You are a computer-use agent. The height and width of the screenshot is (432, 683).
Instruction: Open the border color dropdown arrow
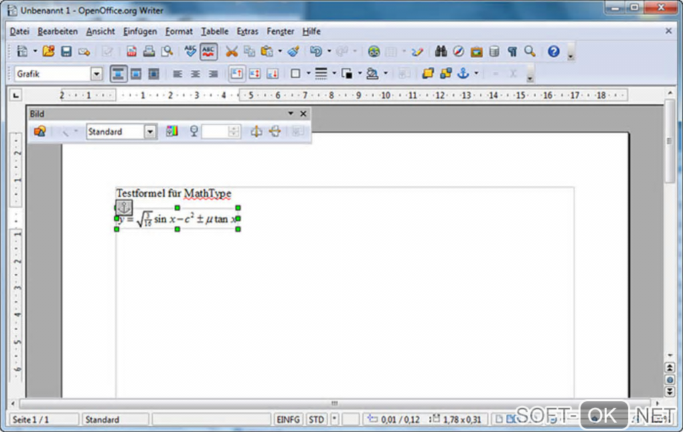coord(360,74)
